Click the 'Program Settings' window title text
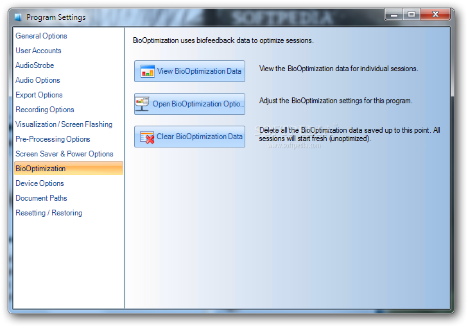This screenshot has width=468, height=327. 56,17
